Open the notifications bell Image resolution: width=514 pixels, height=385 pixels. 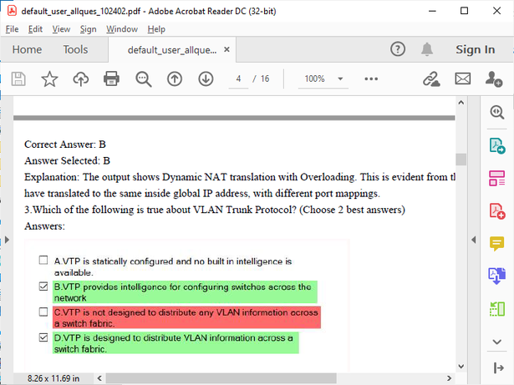pos(429,49)
